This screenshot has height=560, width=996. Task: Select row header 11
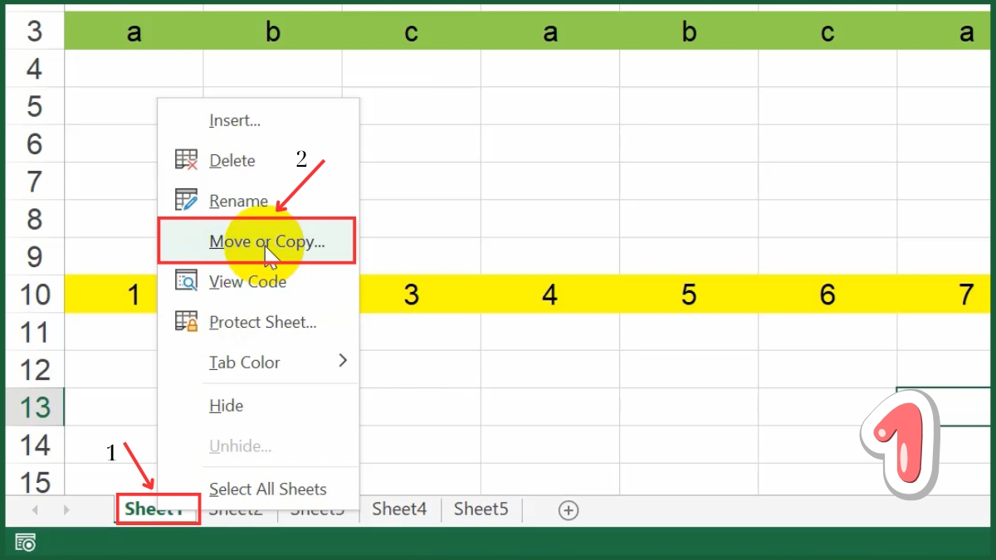point(34,332)
